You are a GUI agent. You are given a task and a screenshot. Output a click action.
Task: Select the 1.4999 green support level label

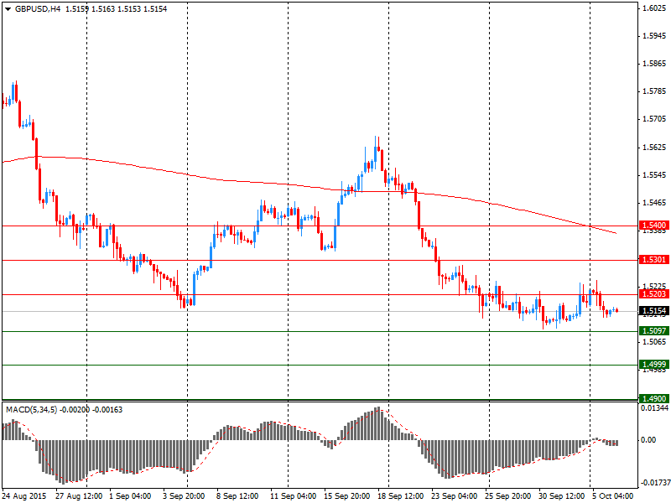pos(654,365)
